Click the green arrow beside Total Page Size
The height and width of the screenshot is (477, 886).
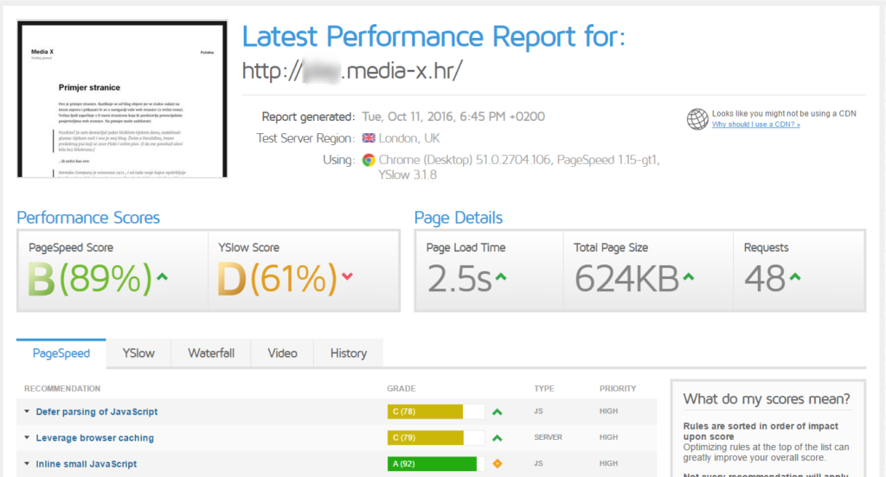(689, 277)
